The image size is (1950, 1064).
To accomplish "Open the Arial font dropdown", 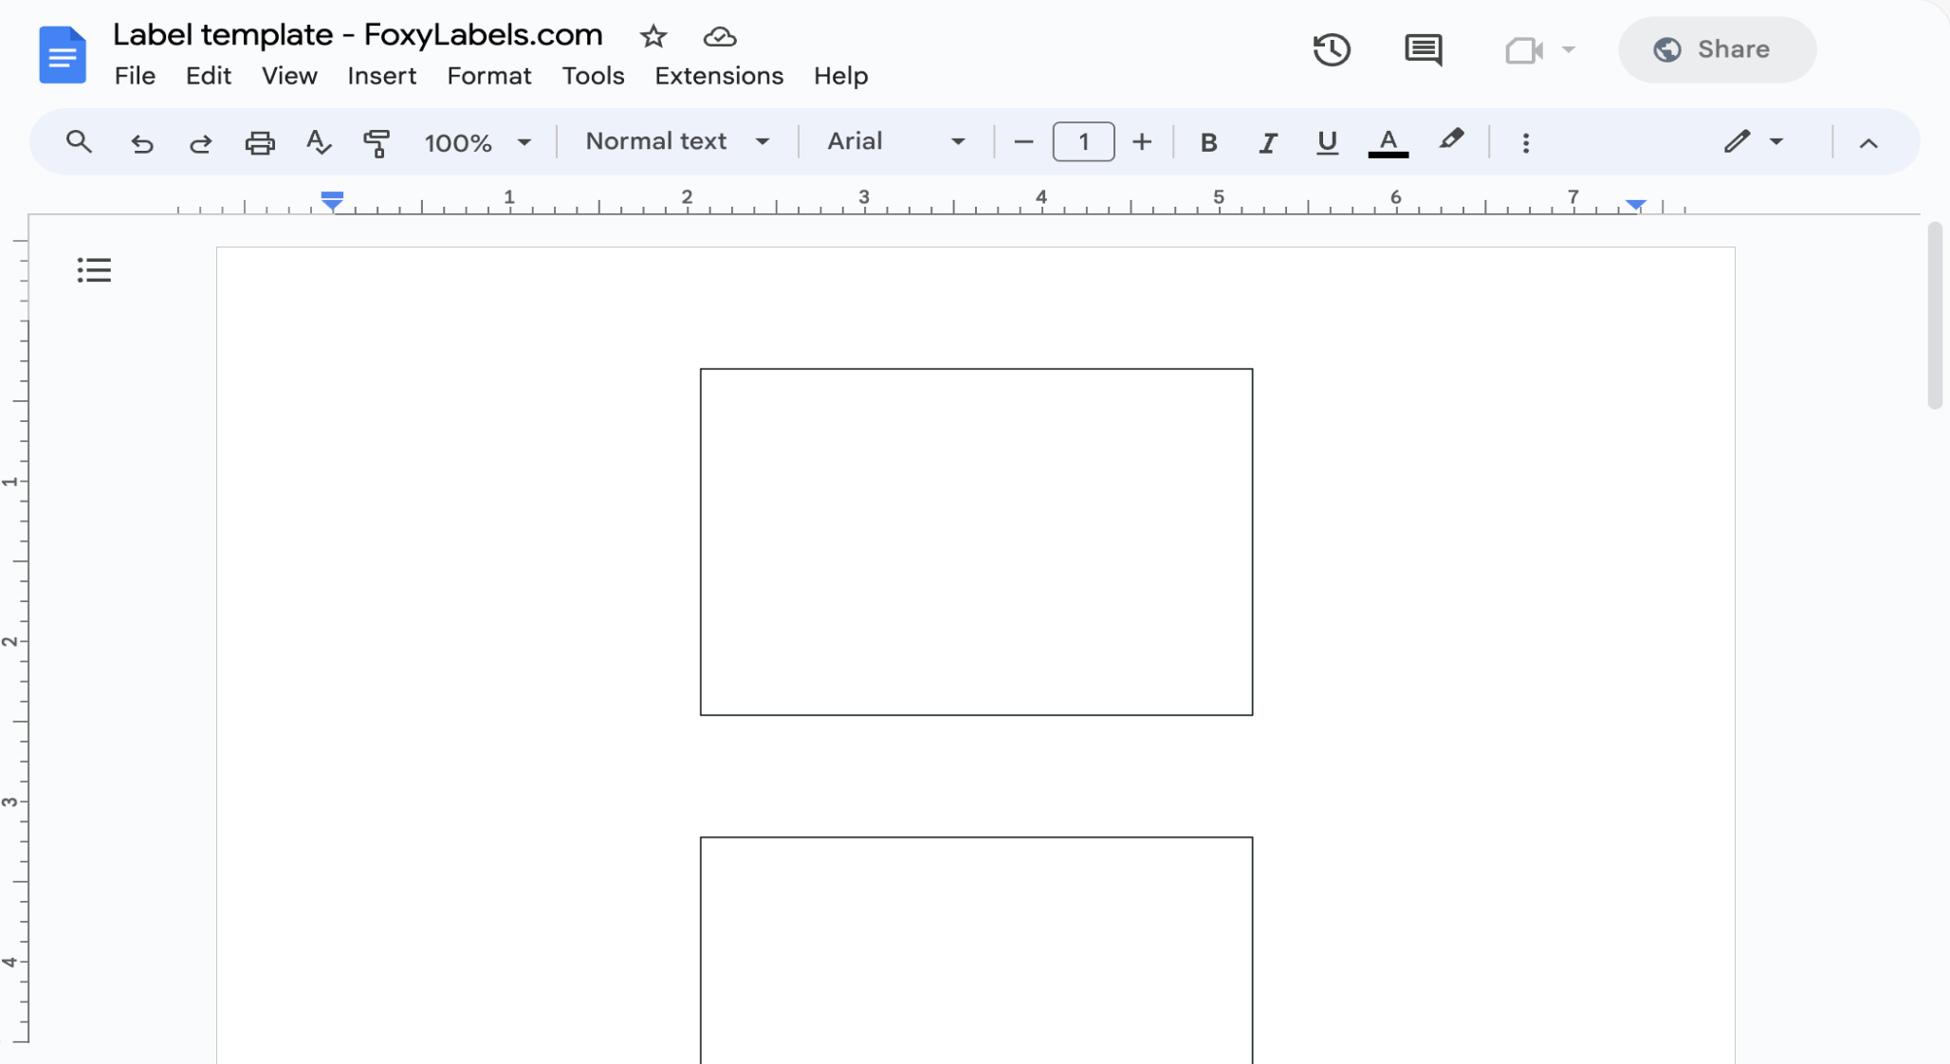I will pos(896,142).
